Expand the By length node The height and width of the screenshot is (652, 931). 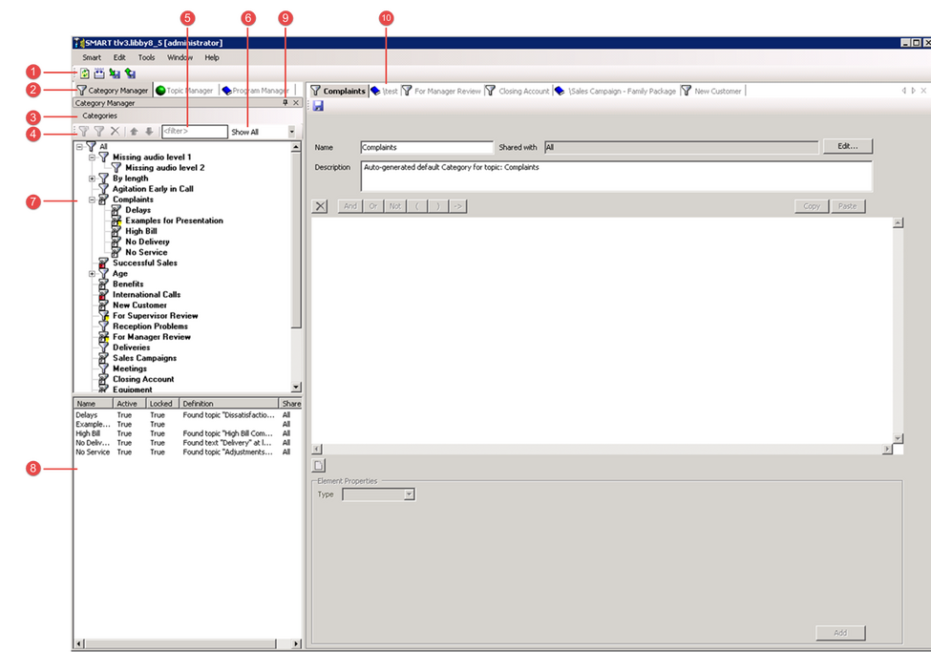coord(92,179)
